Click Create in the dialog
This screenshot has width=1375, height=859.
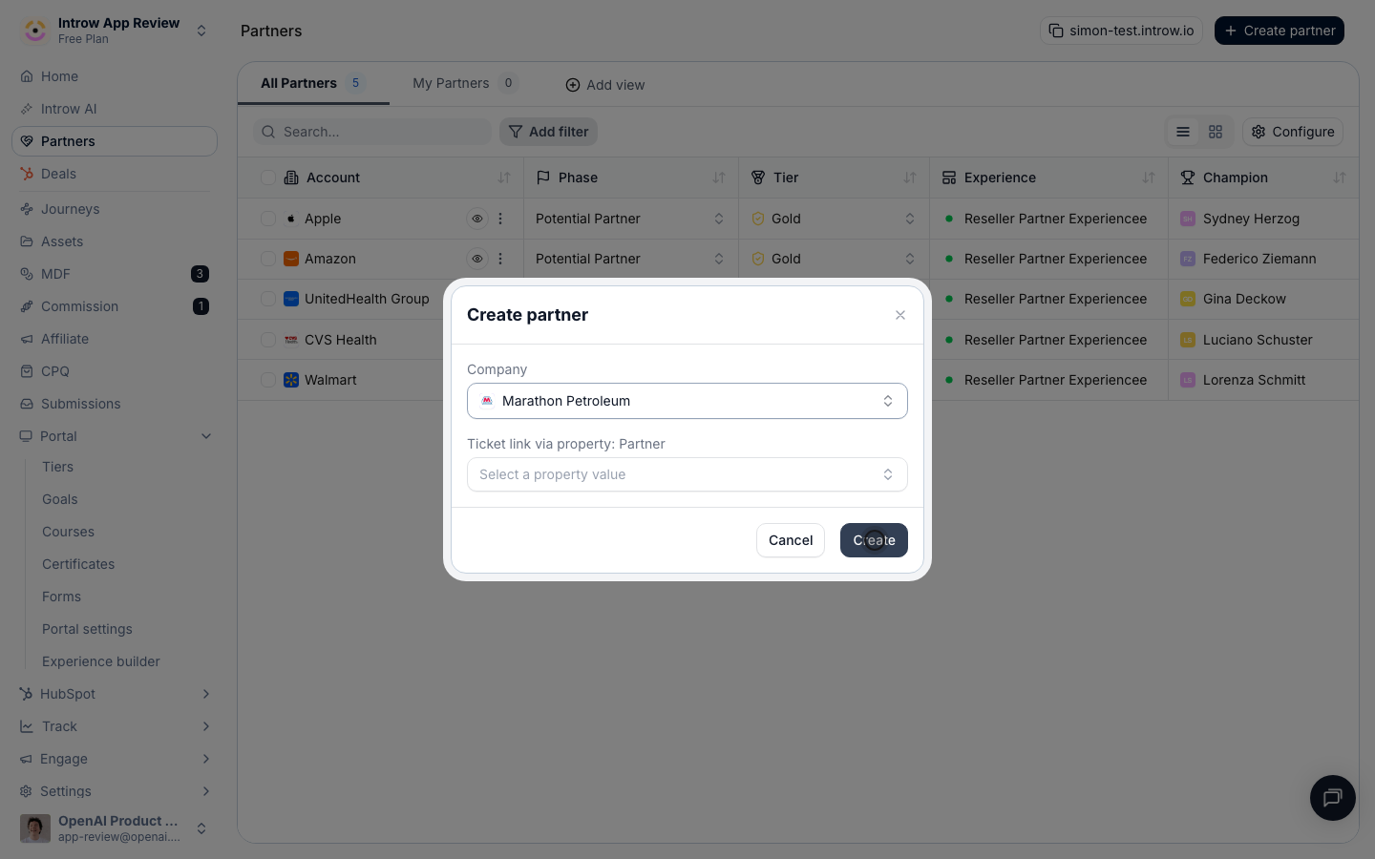coord(874,540)
